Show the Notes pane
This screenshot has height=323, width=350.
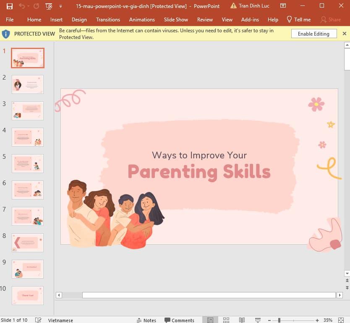146,320
